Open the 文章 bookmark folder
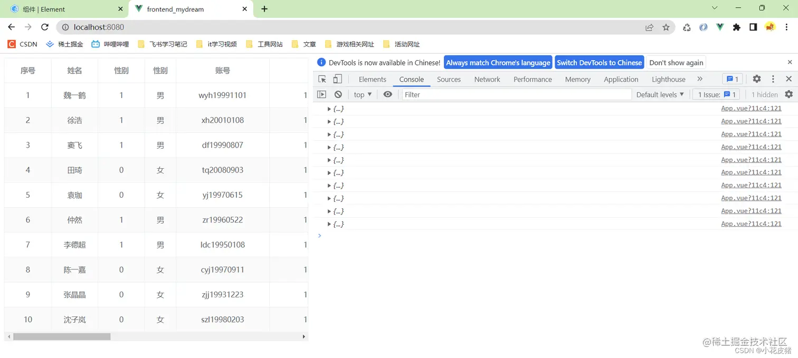This screenshot has height=358, width=798. click(303, 44)
